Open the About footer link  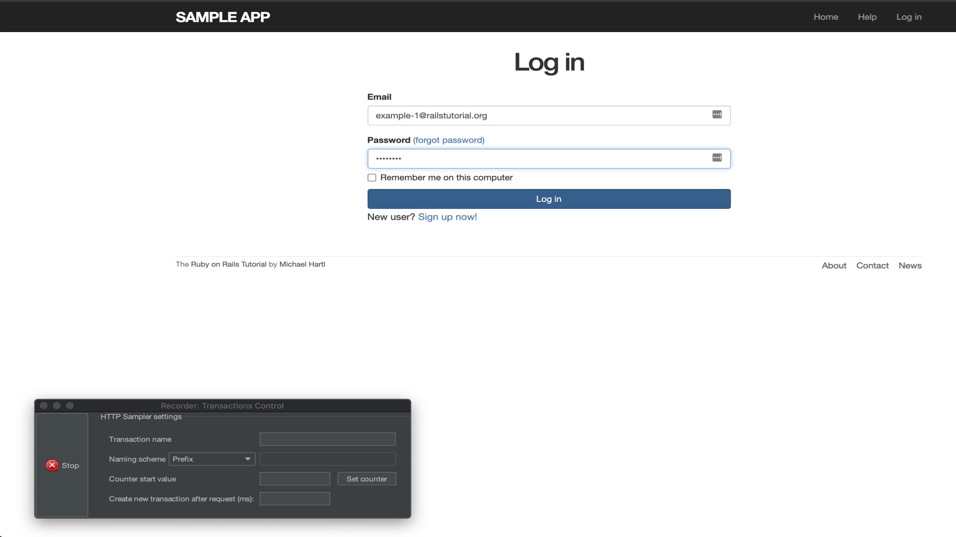coord(834,266)
